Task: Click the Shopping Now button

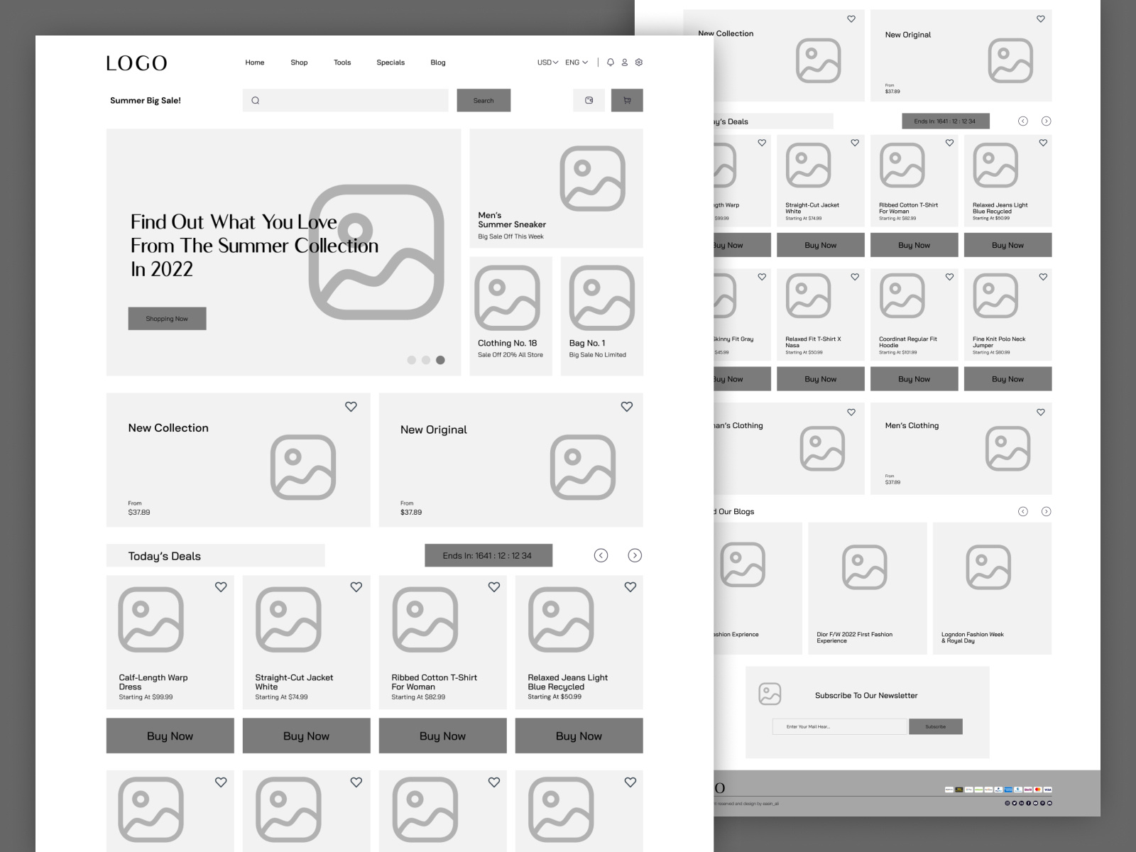Action: point(167,318)
